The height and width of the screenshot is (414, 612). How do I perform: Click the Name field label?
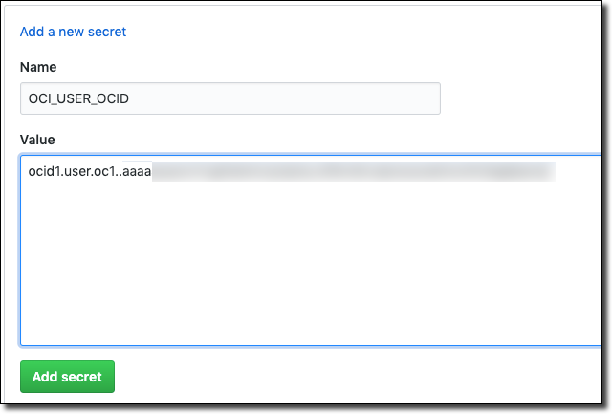coord(38,67)
